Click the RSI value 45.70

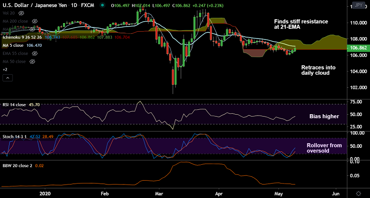34,105
